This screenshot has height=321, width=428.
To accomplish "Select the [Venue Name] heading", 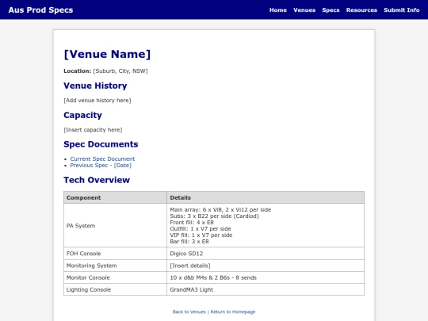I will pyautogui.click(x=107, y=54).
